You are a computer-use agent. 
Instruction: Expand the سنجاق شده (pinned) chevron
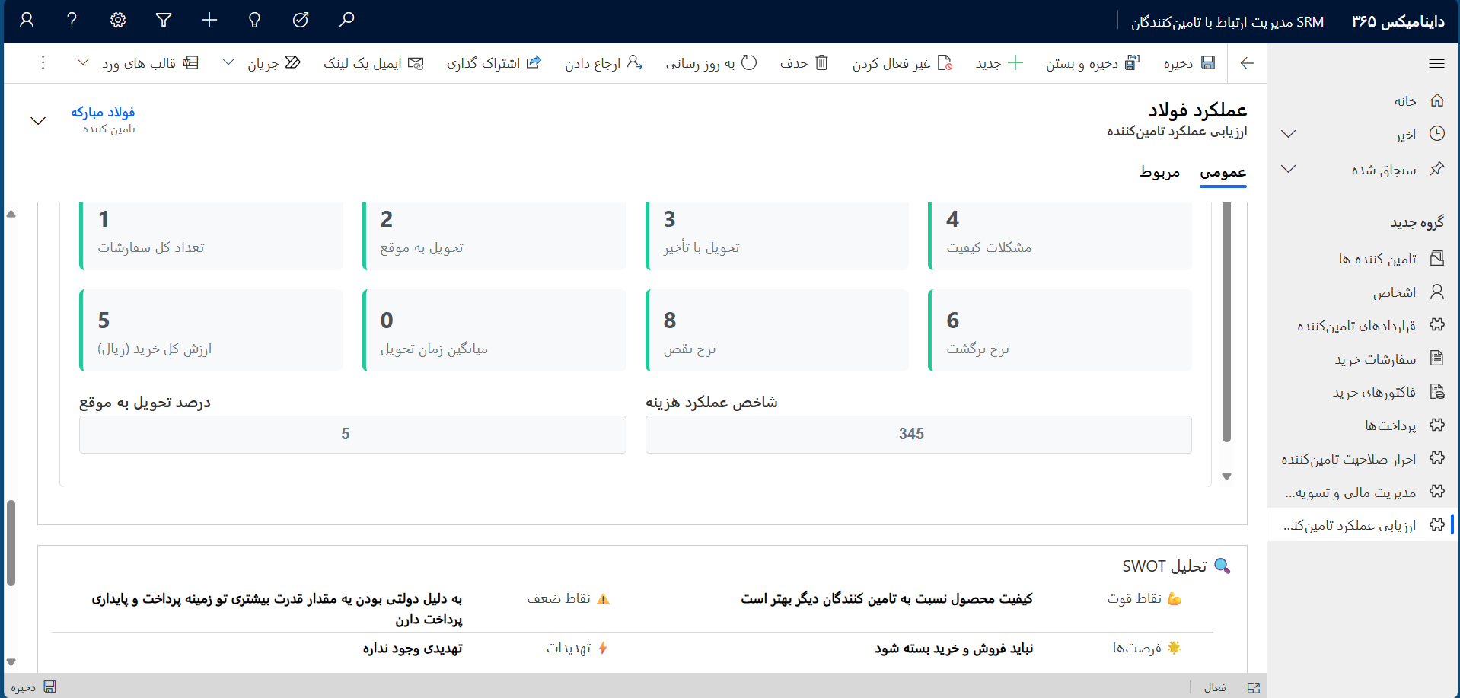coord(1288,169)
